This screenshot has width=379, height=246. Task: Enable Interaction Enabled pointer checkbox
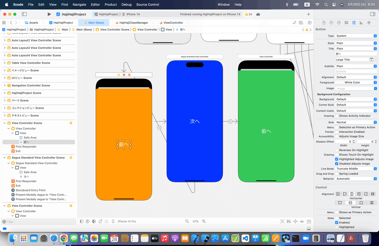click(x=337, y=132)
